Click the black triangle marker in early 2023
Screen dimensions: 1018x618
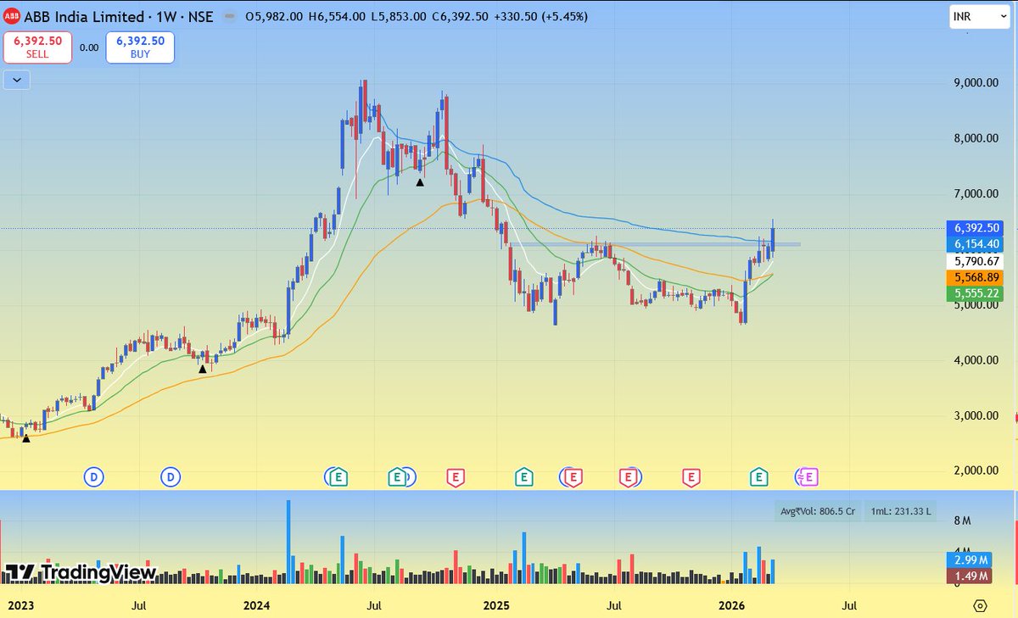tap(25, 438)
